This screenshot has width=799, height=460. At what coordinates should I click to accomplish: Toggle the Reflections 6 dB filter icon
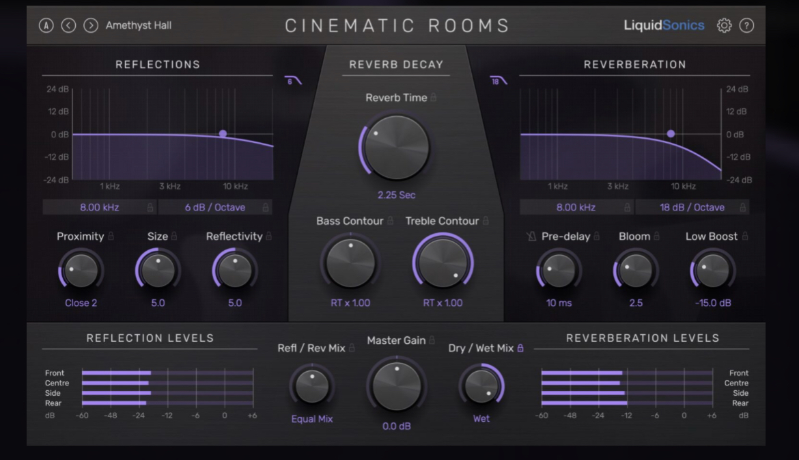pos(293,81)
